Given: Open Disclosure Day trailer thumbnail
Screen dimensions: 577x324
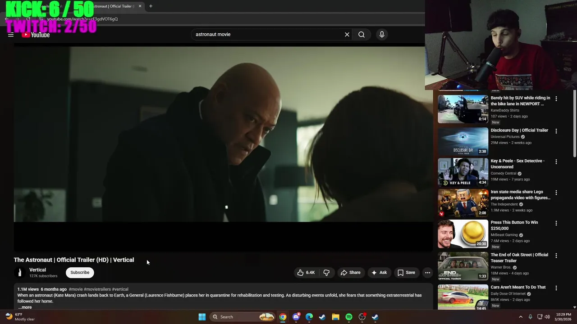Looking at the screenshot, I should pos(463,141).
